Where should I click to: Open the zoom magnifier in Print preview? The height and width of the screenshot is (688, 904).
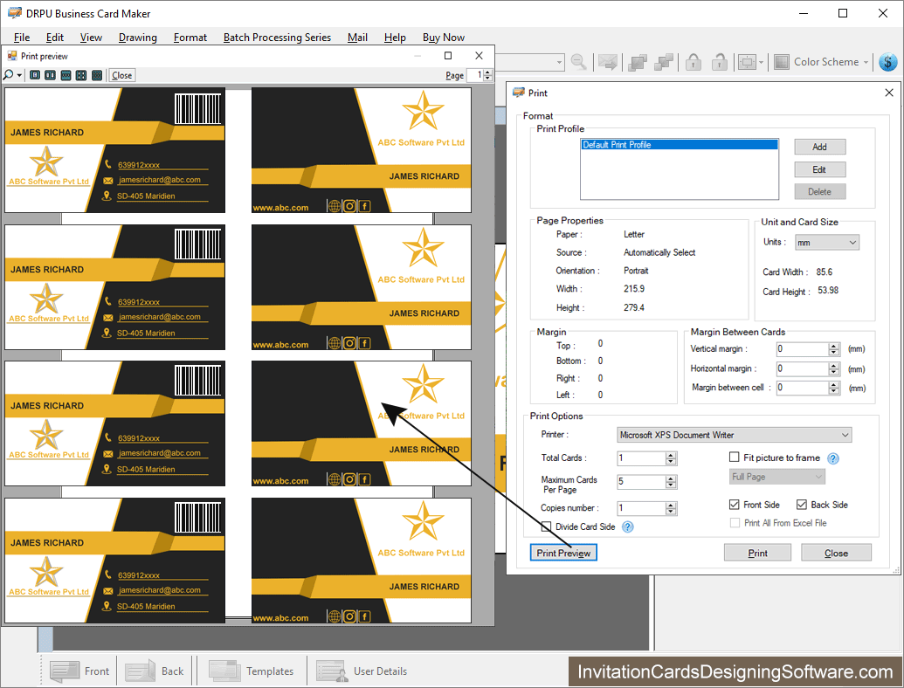click(8, 75)
